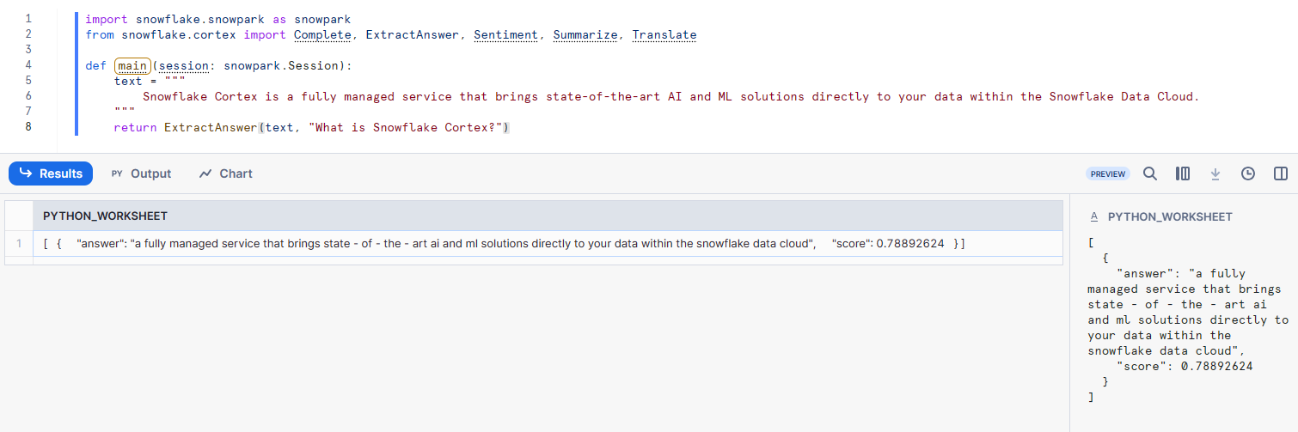This screenshot has width=1298, height=432.
Task: Click 'ExtractAnswer' in the return statement
Action: (211, 127)
